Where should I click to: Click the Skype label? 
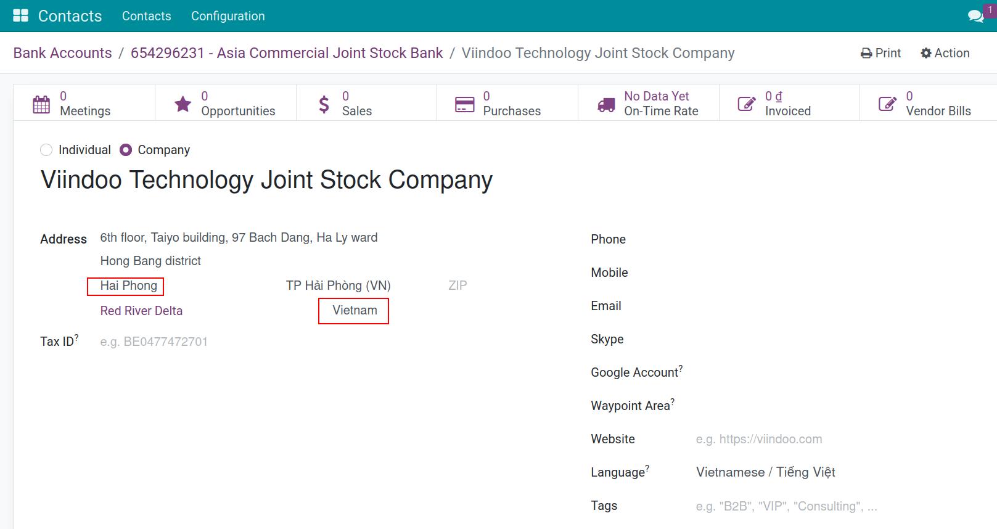(x=607, y=339)
